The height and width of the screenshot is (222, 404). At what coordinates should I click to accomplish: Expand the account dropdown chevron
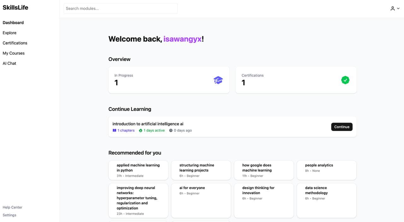tap(398, 9)
